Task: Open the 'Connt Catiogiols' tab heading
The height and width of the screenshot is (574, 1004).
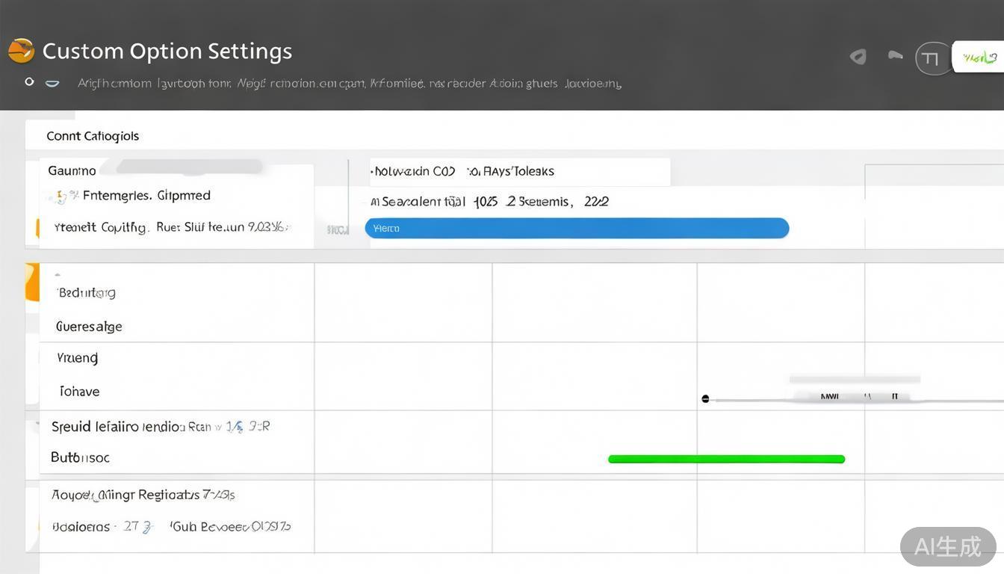Action: (93, 136)
